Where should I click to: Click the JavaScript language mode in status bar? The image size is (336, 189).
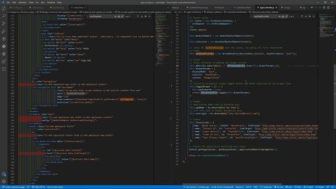[x=266, y=187]
